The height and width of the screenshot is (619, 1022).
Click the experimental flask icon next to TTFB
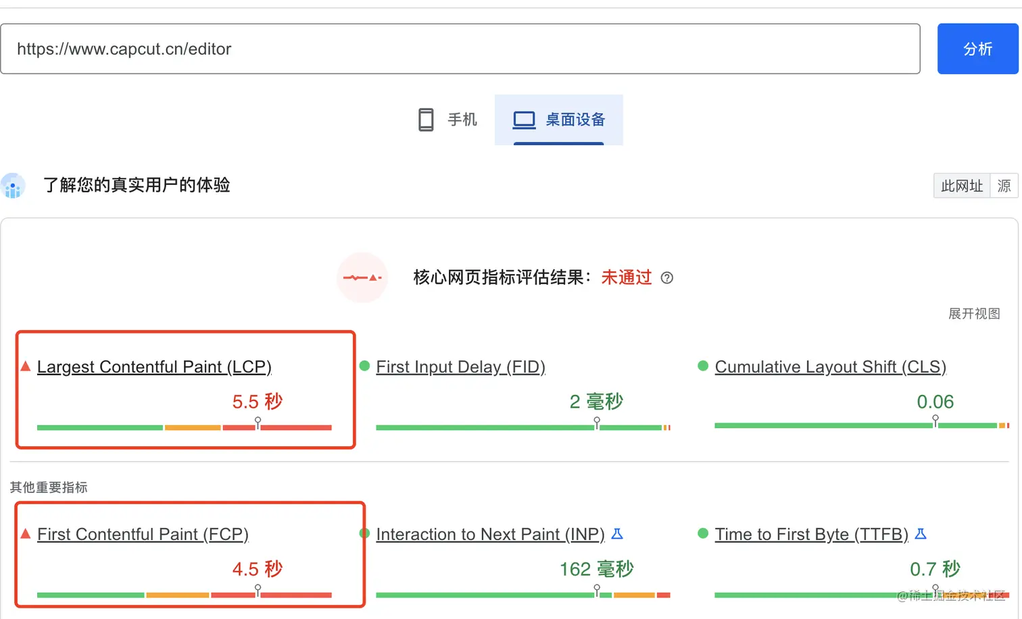pyautogui.click(x=921, y=534)
